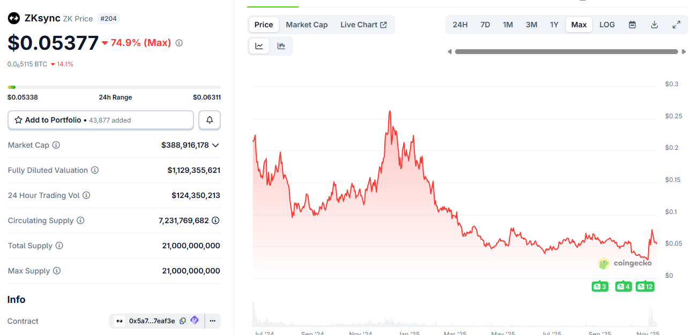The width and height of the screenshot is (700, 335).
Task: Open the price alert bell icon
Action: [x=210, y=120]
